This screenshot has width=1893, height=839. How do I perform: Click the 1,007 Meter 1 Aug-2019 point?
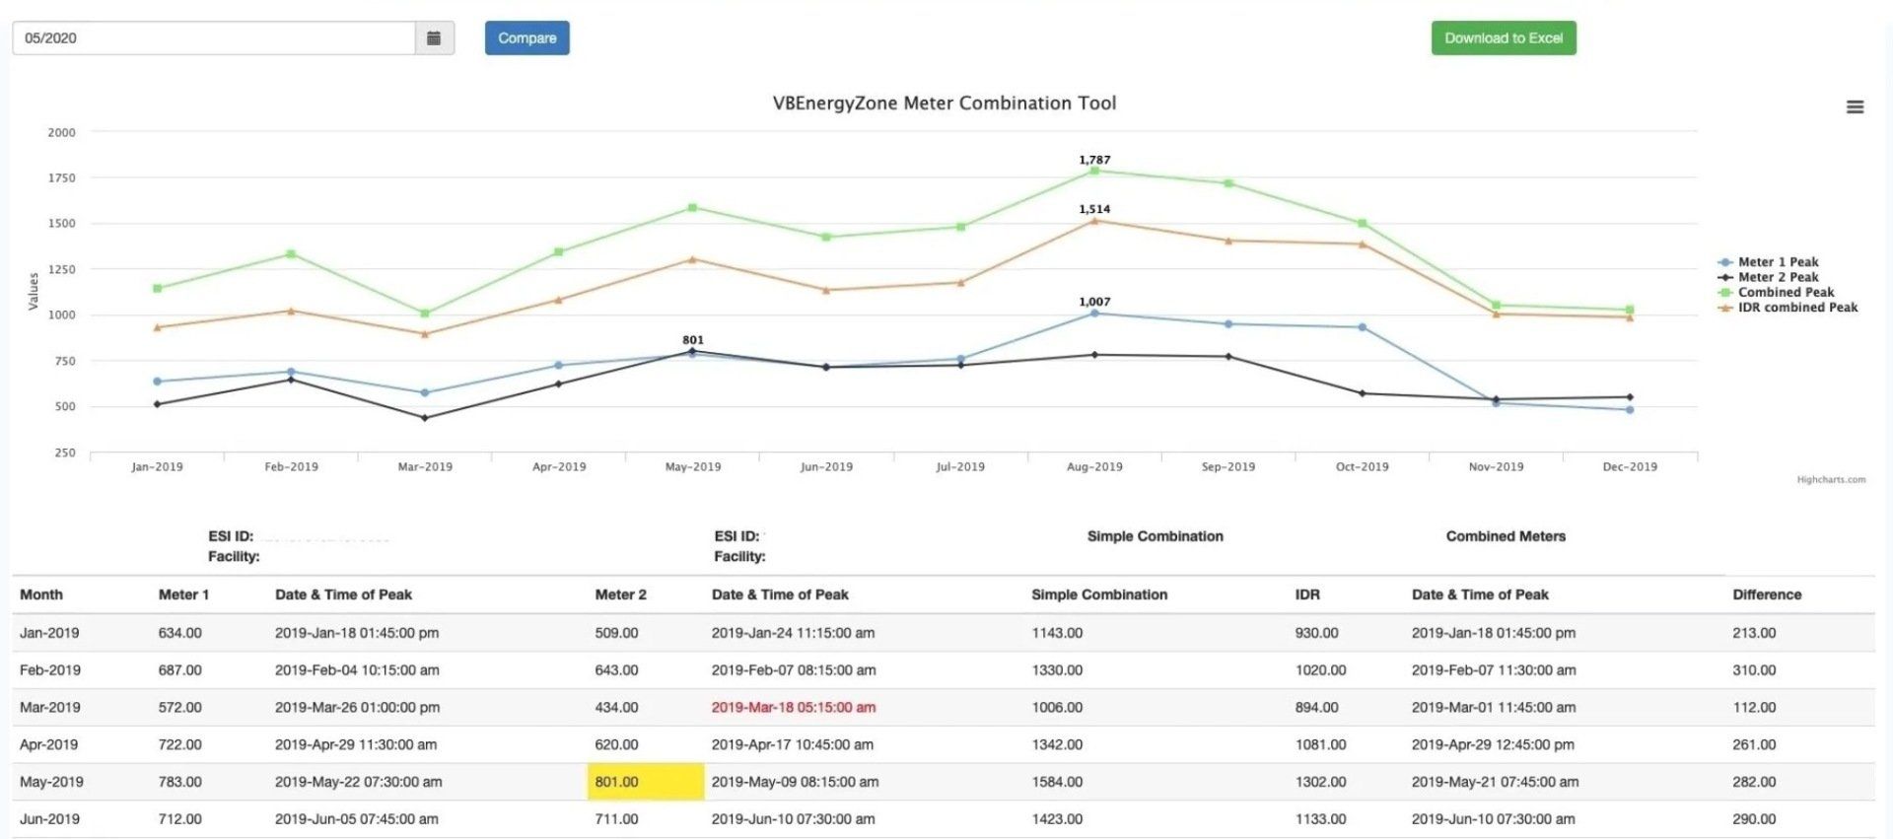coord(1094,314)
